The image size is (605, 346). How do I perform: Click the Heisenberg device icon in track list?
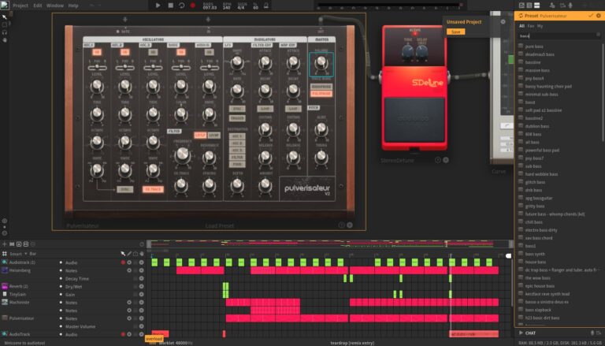click(x=5, y=270)
